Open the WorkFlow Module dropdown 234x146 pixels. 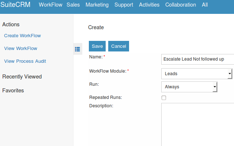pyautogui.click(x=197, y=74)
